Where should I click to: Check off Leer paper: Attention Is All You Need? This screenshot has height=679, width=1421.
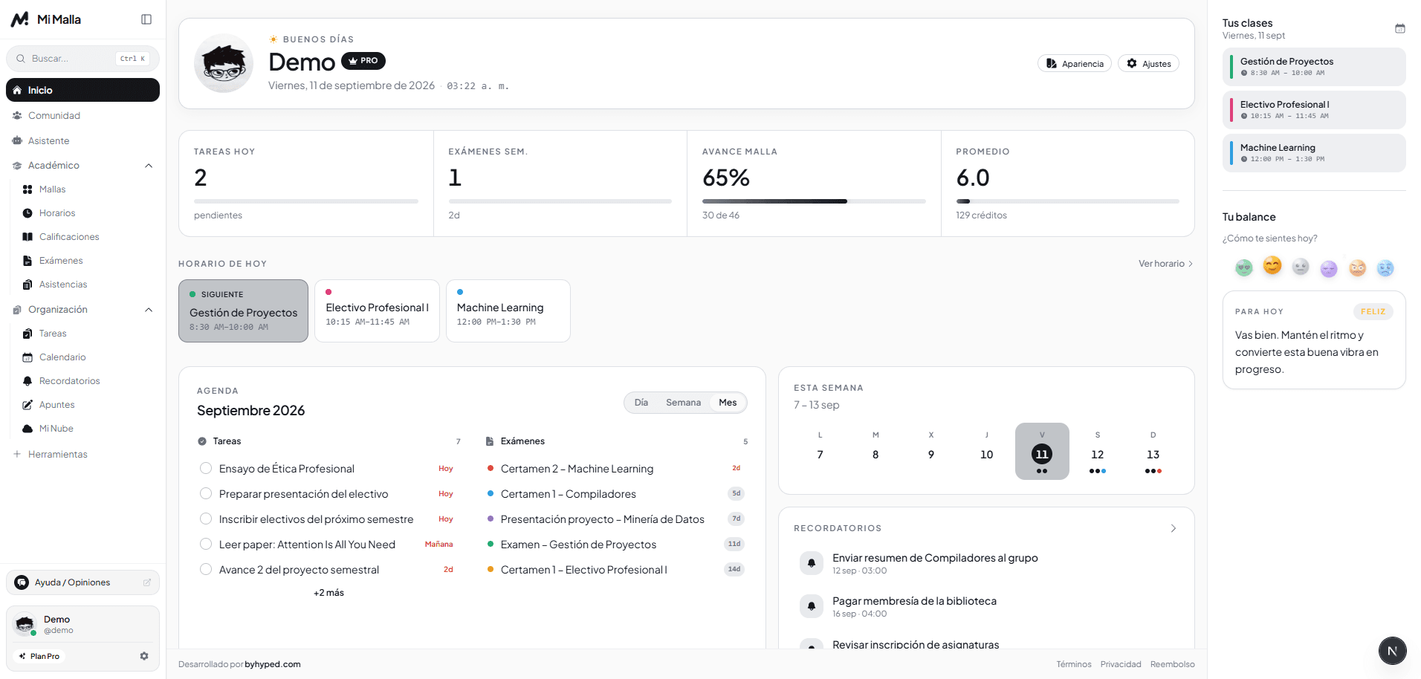(206, 545)
